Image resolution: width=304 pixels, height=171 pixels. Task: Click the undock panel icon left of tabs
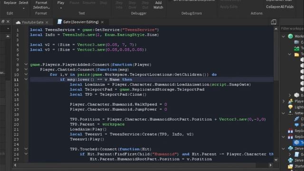3,21
